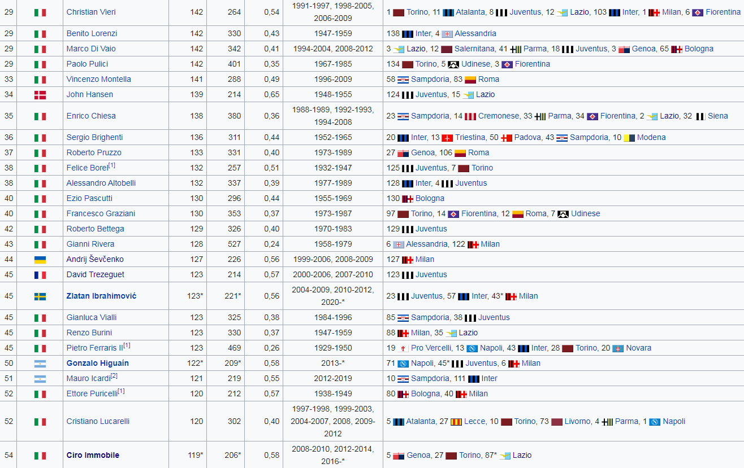The width and height of the screenshot is (744, 468).
Task: Click the Triestina red icon in Sergio Brighenti's row
Action: coord(448,138)
